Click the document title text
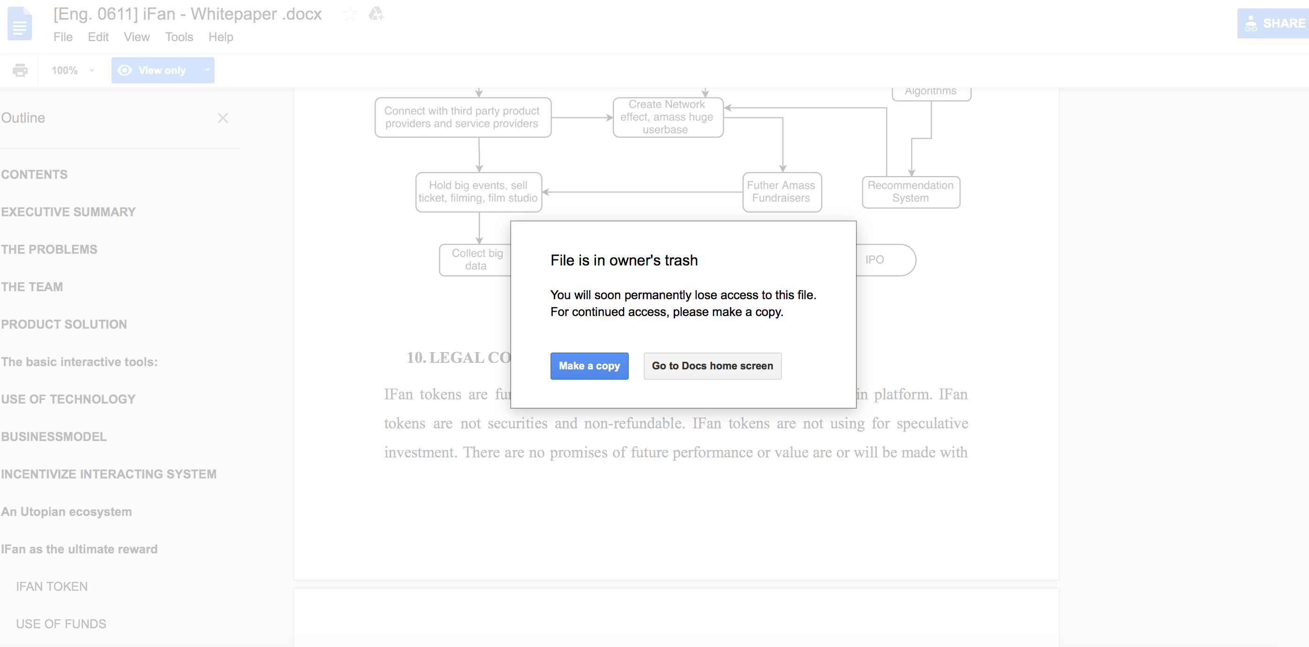 (x=187, y=14)
